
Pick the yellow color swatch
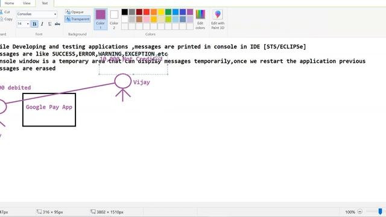pos(161,12)
